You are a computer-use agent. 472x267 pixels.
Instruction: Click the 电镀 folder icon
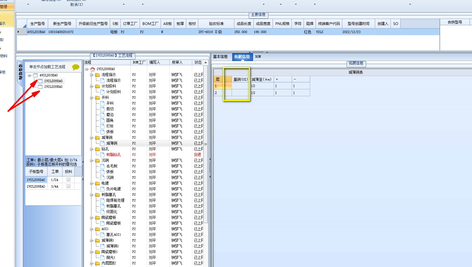pyautogui.click(x=97, y=183)
